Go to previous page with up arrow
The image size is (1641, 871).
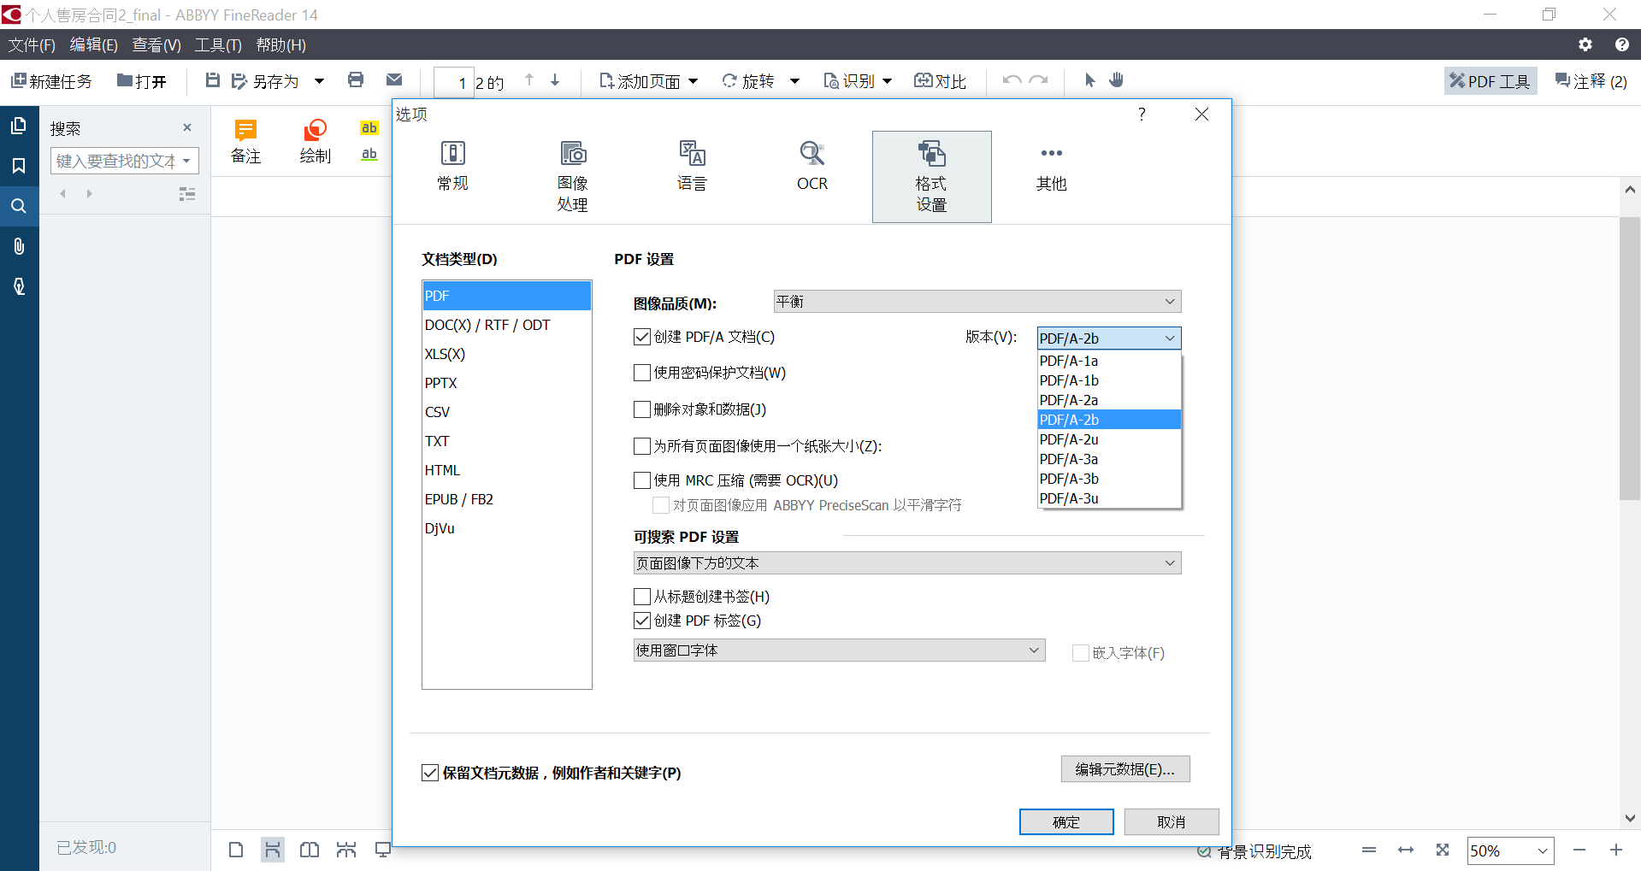click(529, 79)
